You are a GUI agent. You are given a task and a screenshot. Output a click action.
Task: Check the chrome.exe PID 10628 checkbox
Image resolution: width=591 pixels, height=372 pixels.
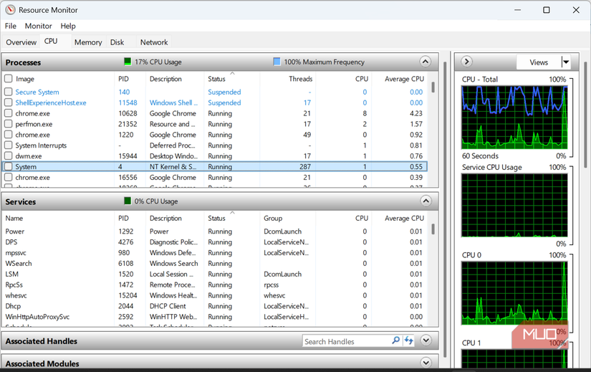click(x=9, y=113)
